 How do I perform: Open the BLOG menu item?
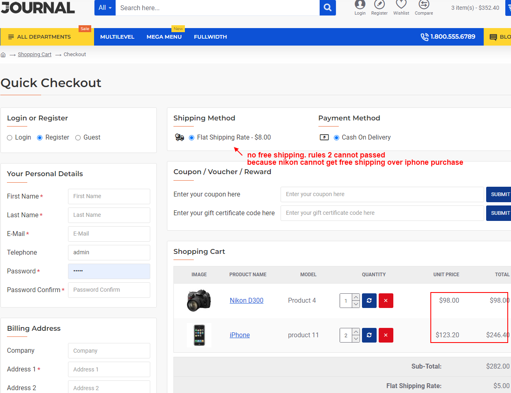(498, 37)
